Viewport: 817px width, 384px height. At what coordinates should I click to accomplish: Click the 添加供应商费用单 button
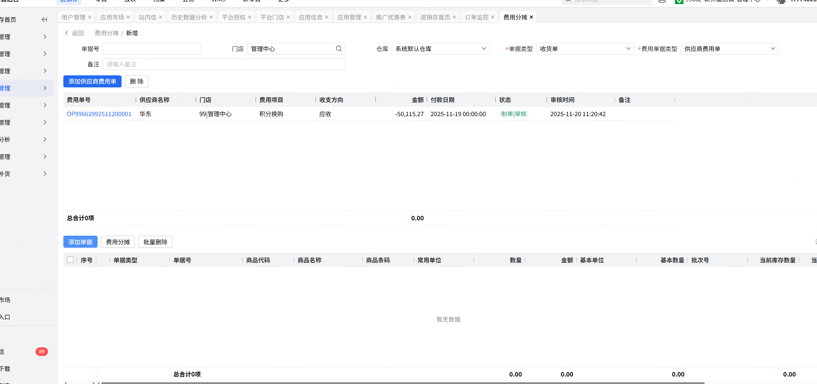[92, 82]
